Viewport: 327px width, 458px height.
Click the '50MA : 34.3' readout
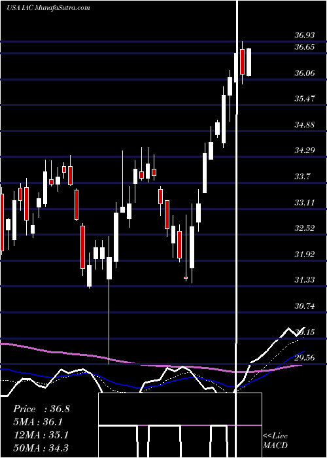[41, 448]
